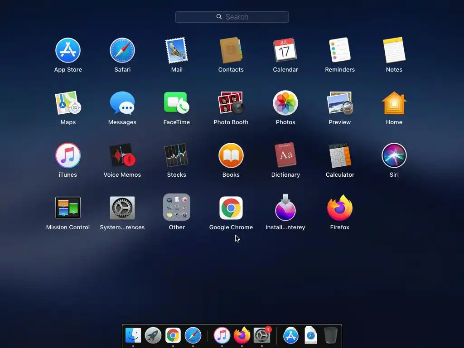Image resolution: width=464 pixels, height=348 pixels.
Task: Open the Mail app
Action: (177, 50)
